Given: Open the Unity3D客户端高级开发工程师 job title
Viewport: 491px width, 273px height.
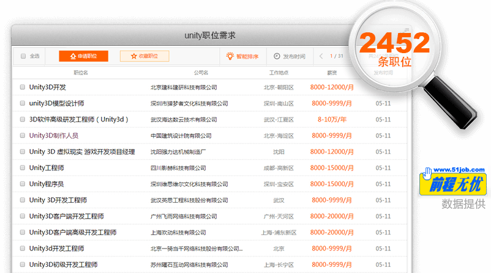Looking at the screenshot, I should click(x=73, y=233).
